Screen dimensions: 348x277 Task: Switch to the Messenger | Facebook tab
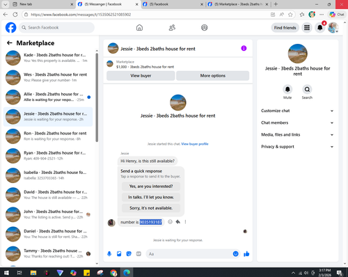pyautogui.click(x=108, y=4)
